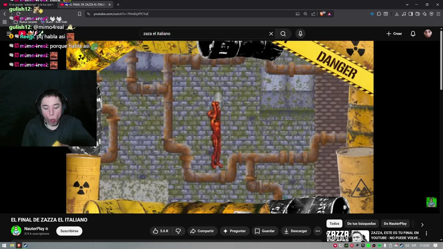Open the Windows Start button

[4, 246]
